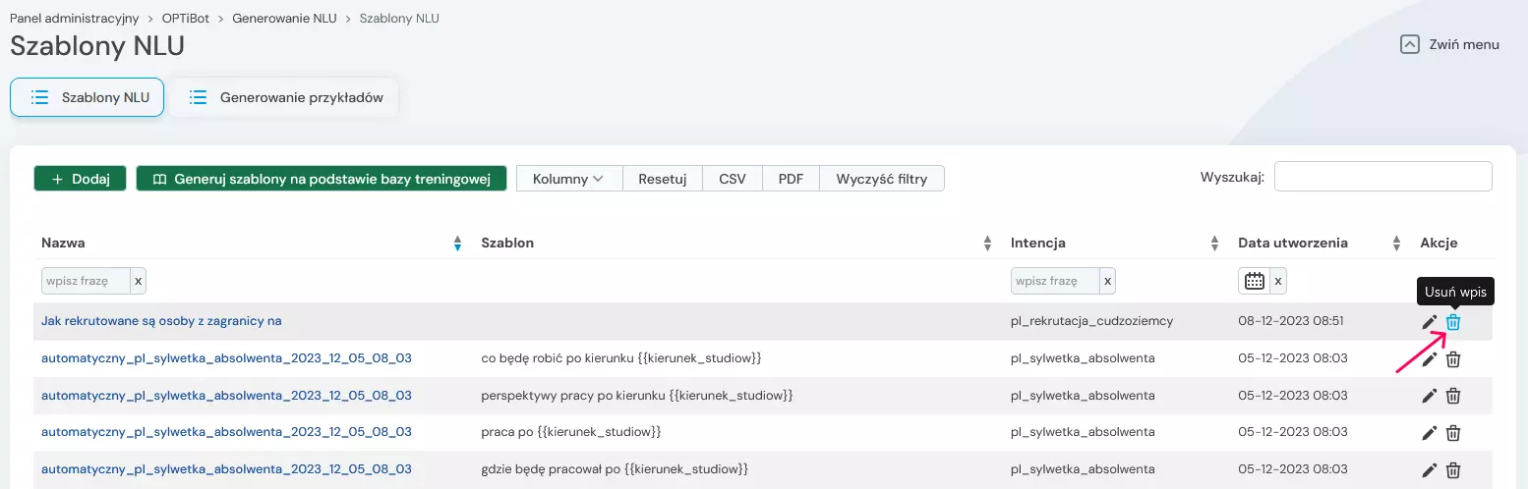Viewport: 1528px width, 489px height.
Task: Open the automatyczny_pl_sylwetka_absolwenta link in the 'perspektywy pracy' row
Action: click(x=226, y=395)
